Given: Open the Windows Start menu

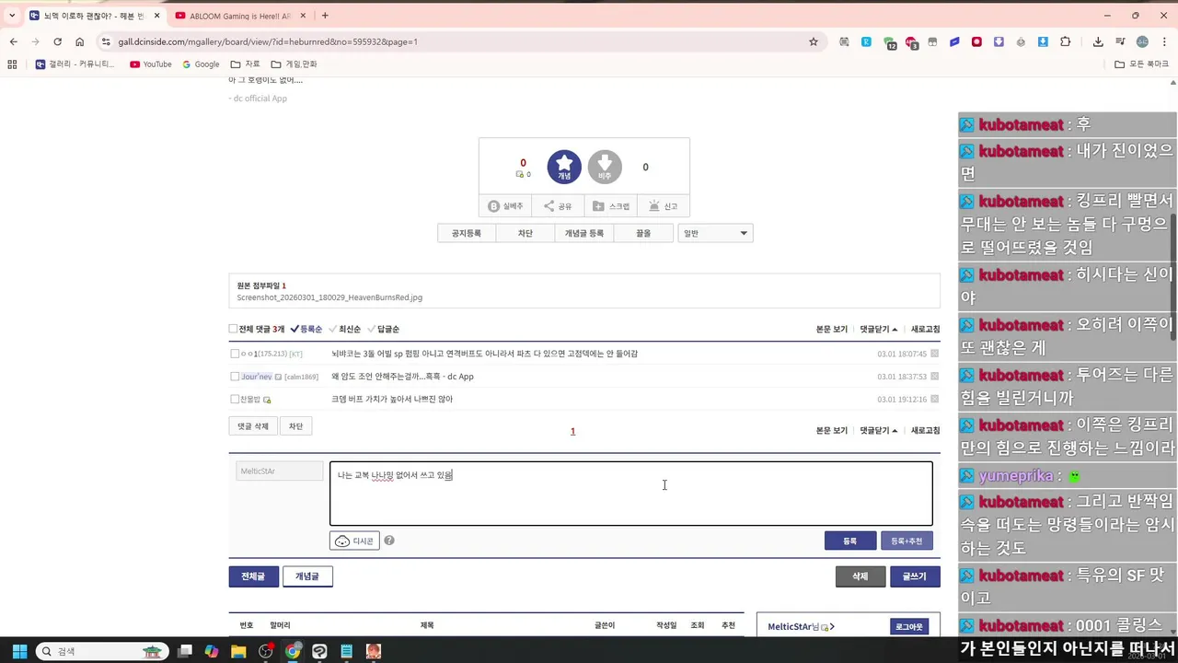Looking at the screenshot, I should pos(18,651).
